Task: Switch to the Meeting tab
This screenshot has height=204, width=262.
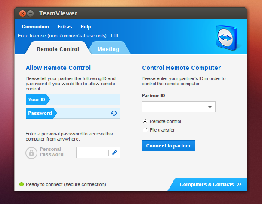Action: tap(108, 49)
